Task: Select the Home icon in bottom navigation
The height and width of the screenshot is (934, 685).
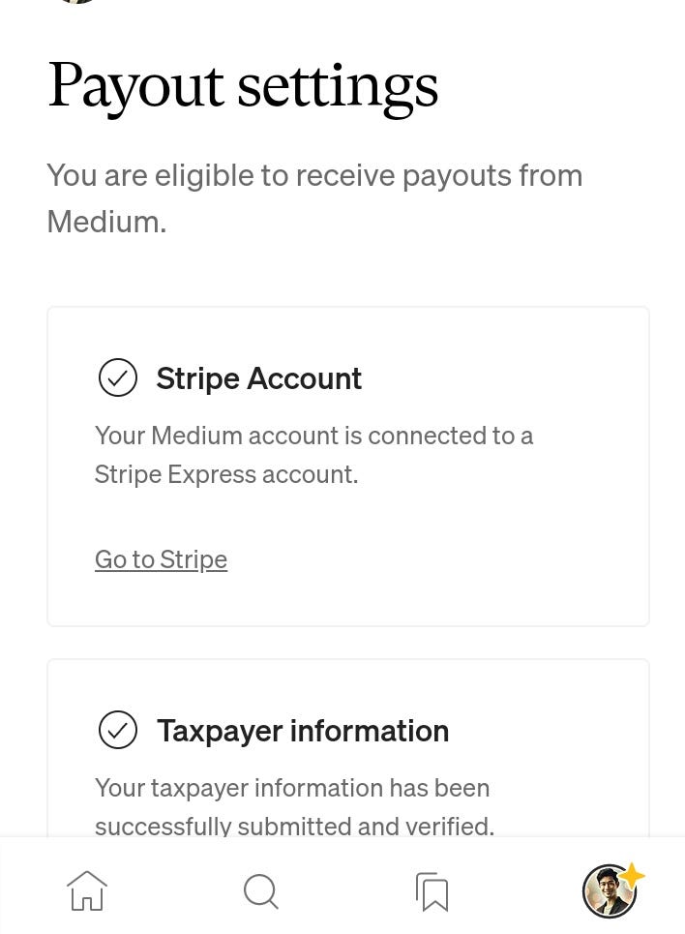Action: 86,890
